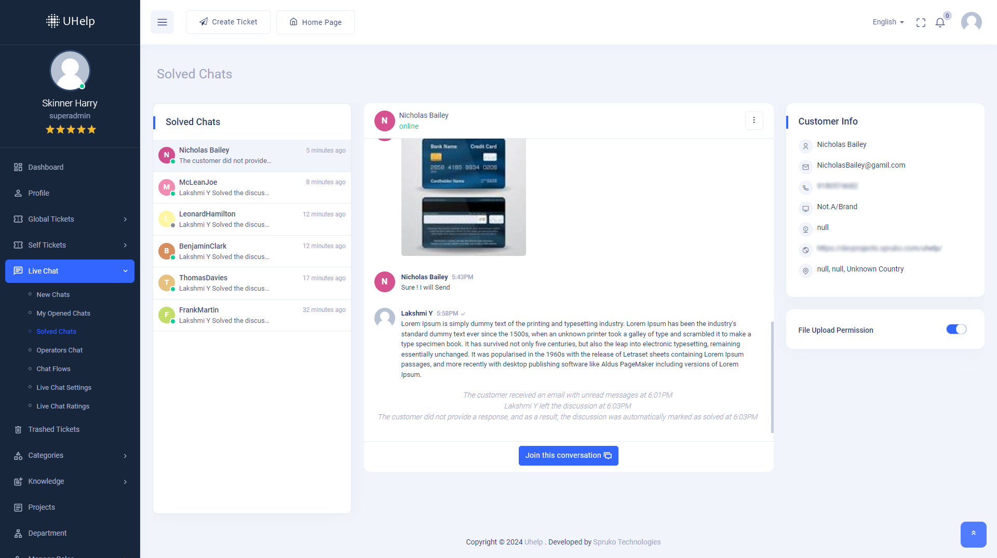Open McLeanJoe solved chat row

pos(252,187)
